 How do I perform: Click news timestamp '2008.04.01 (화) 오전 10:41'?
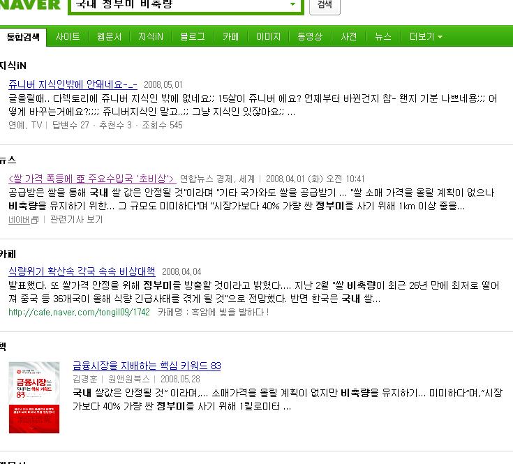pos(315,179)
